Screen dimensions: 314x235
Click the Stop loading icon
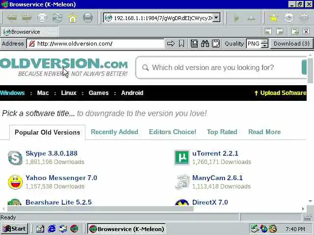pos(42,18)
